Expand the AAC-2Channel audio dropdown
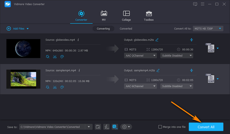Viewport: 230px width, 134px height. [140, 56]
